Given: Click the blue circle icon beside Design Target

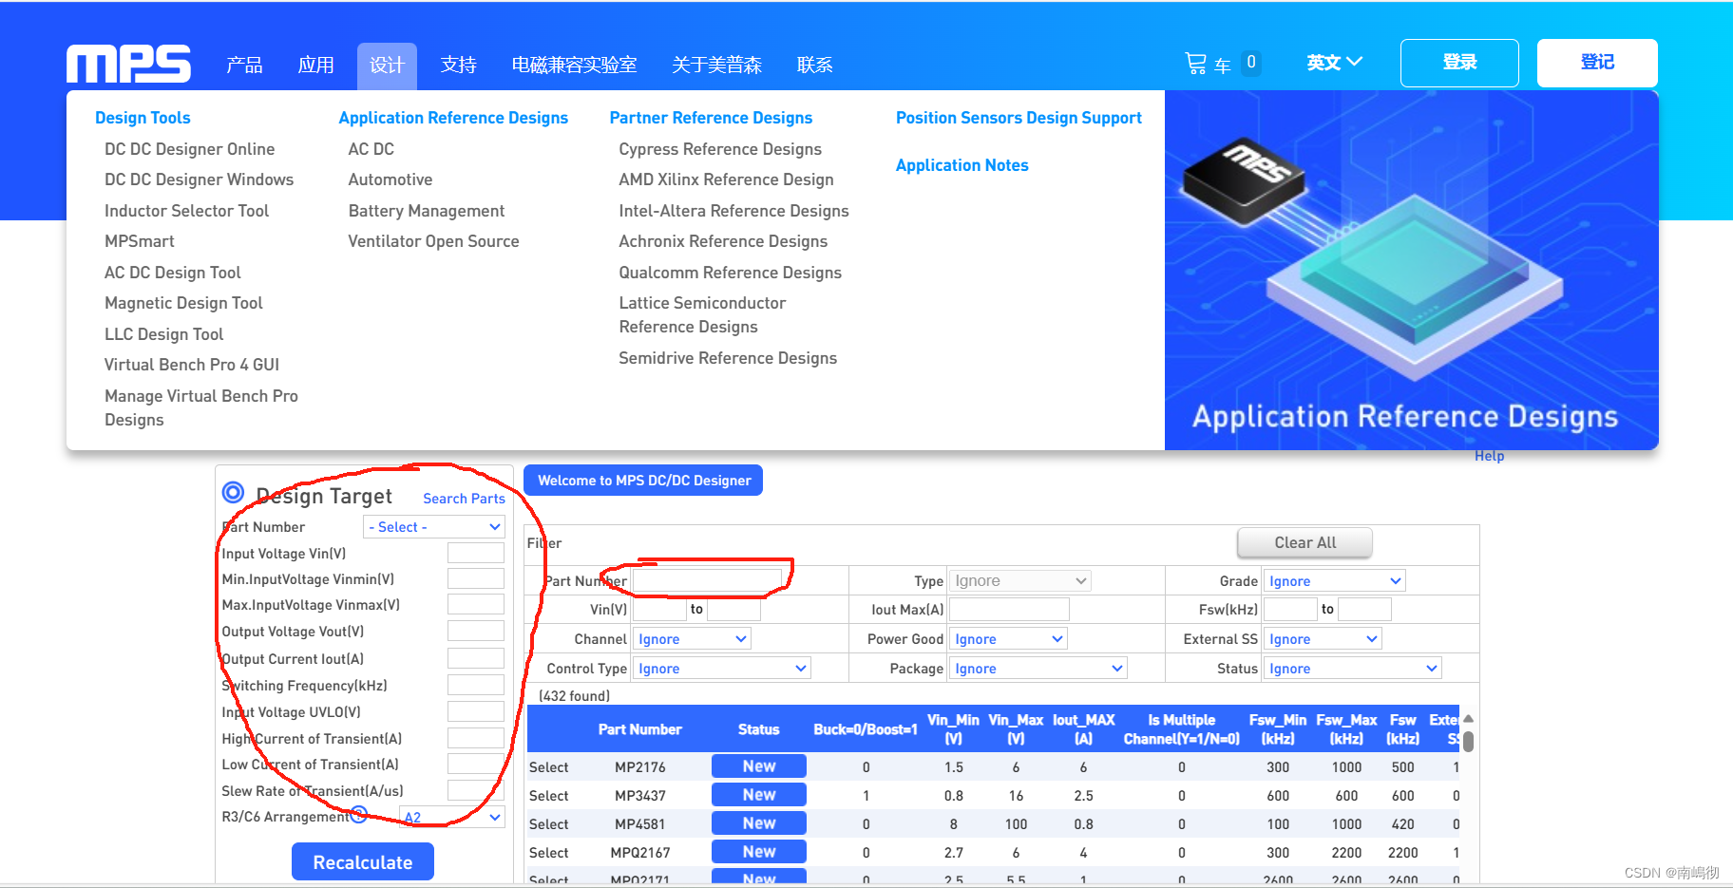Looking at the screenshot, I should 233,492.
